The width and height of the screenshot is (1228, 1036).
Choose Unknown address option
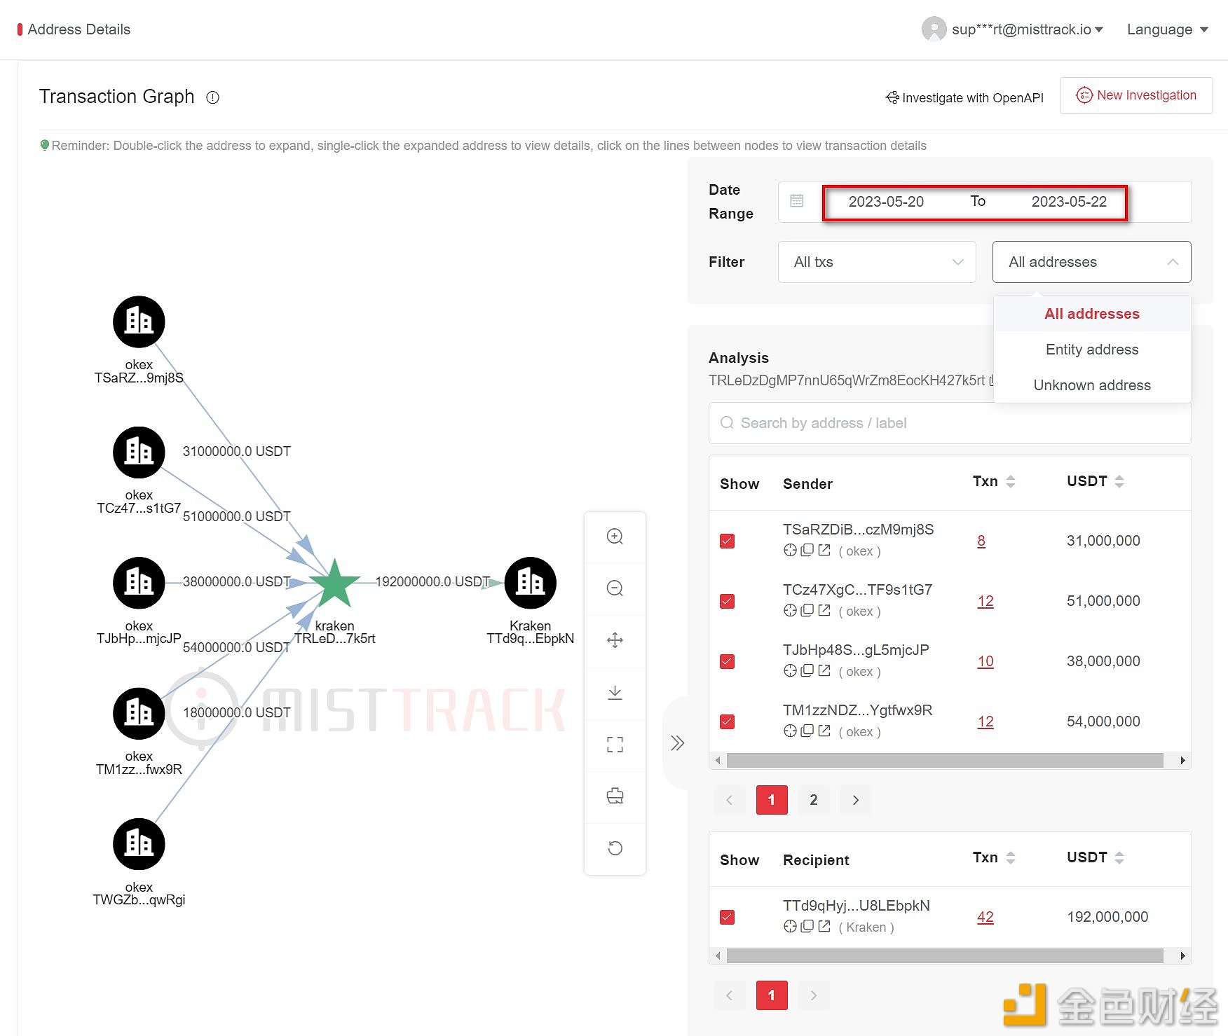[x=1092, y=385]
